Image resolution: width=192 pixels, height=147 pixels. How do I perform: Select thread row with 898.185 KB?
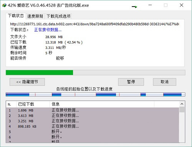click(x=93, y=127)
